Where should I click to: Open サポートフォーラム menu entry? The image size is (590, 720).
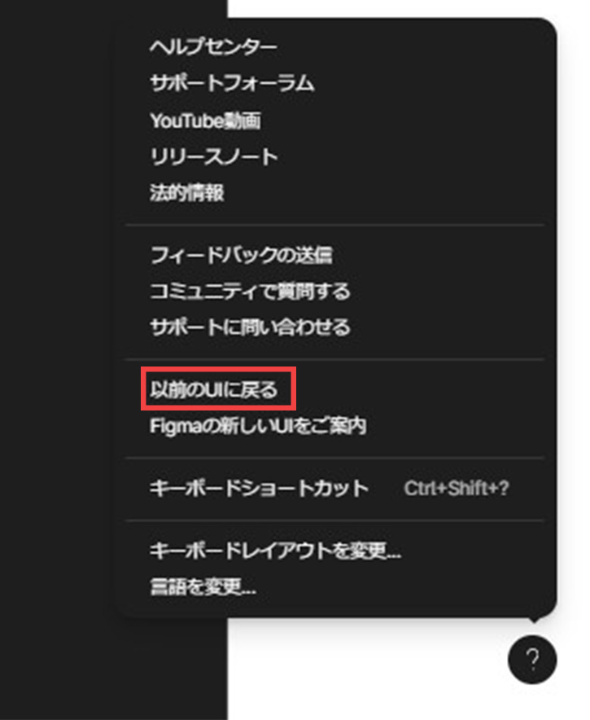pyautogui.click(x=232, y=83)
